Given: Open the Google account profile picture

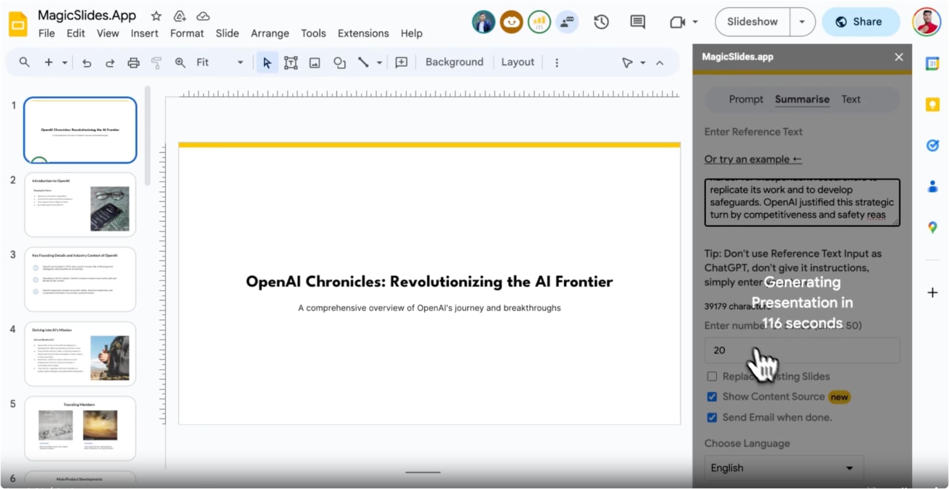Looking at the screenshot, I should (x=926, y=22).
